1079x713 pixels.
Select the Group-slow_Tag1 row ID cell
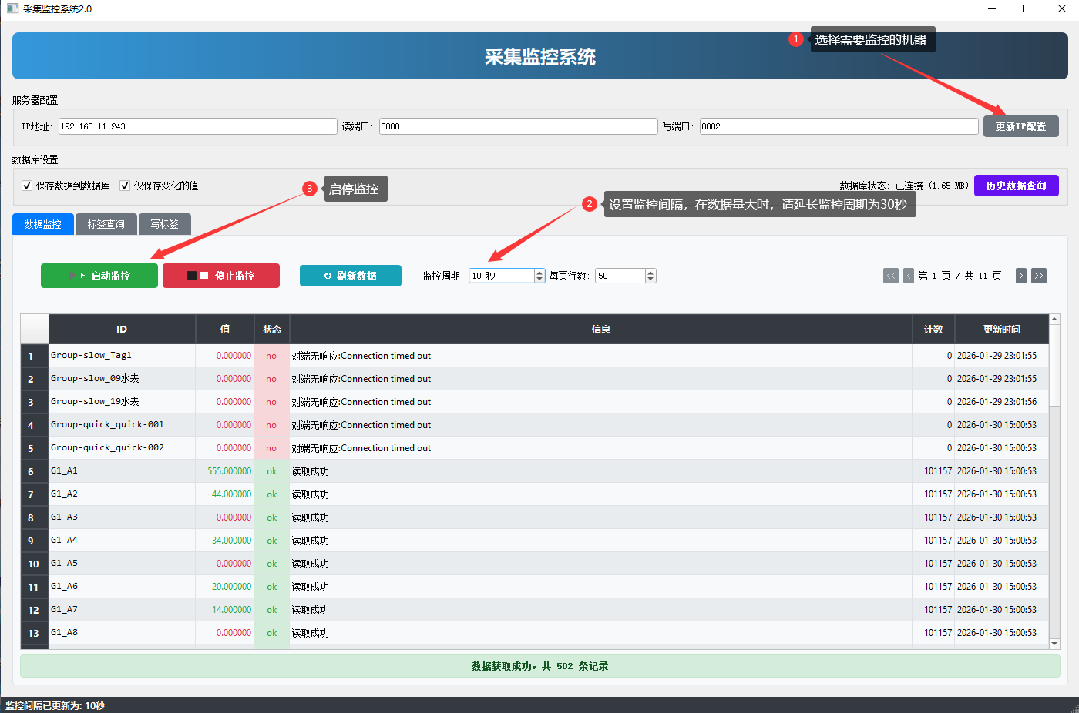point(121,356)
